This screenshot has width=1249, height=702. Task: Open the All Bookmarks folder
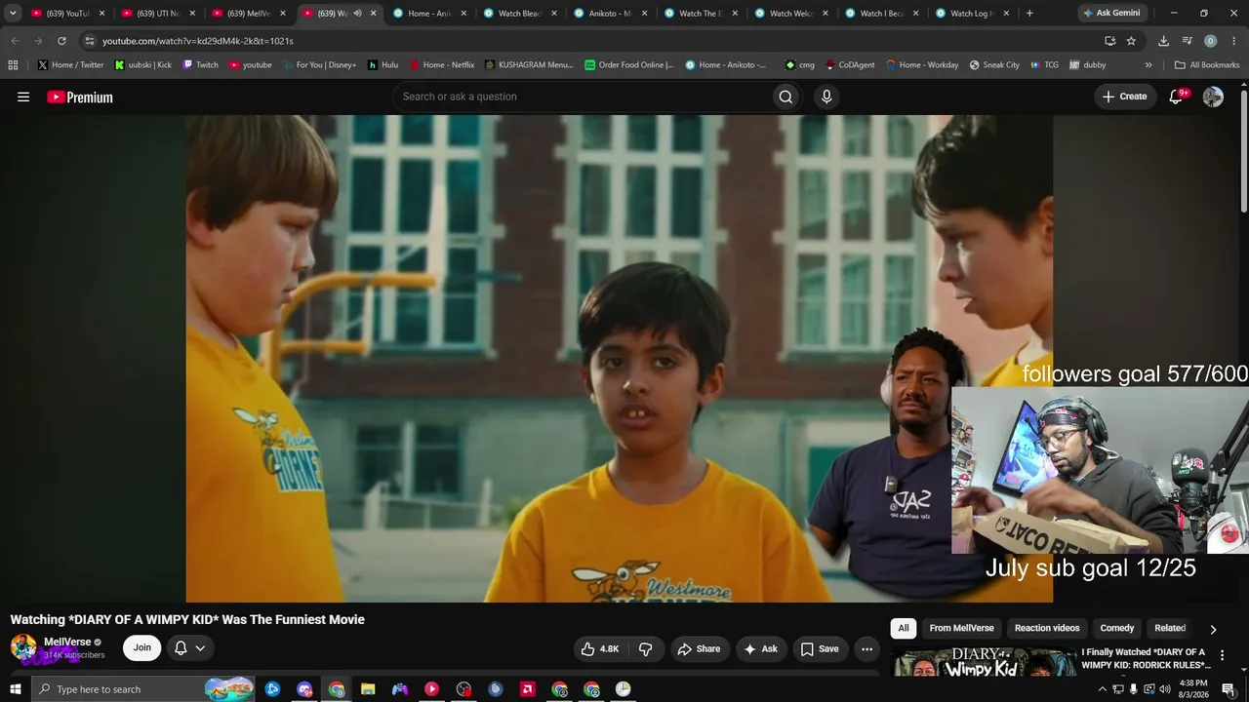1207,65
